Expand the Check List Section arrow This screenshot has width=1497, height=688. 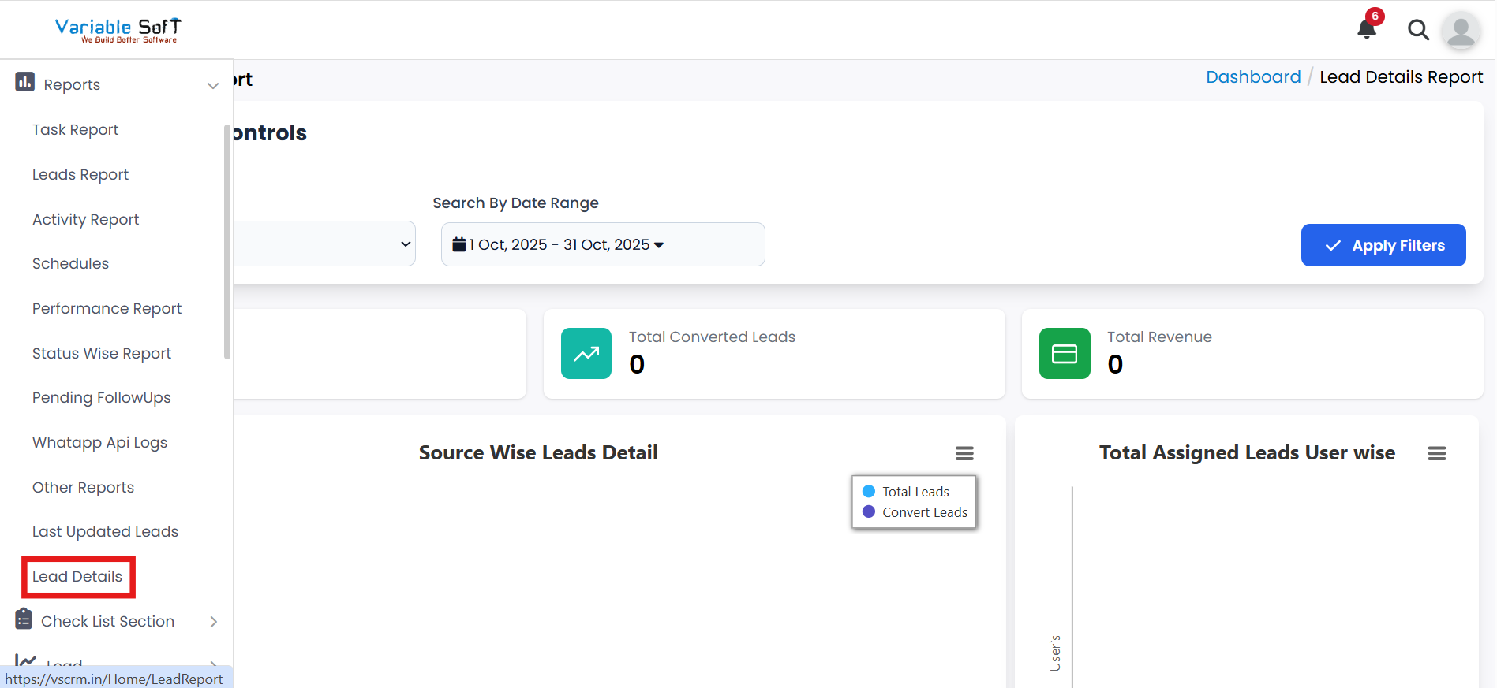coord(213,622)
